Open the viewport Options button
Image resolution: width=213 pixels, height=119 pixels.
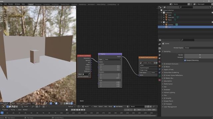tap(71, 106)
